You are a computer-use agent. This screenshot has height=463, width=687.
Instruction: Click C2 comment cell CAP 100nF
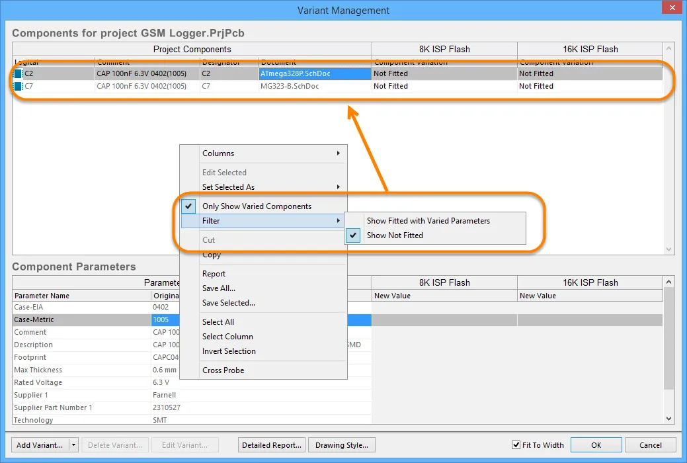pyautogui.click(x=147, y=73)
